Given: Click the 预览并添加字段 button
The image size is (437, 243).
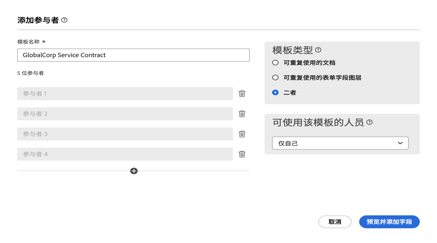Looking at the screenshot, I should (x=389, y=222).
